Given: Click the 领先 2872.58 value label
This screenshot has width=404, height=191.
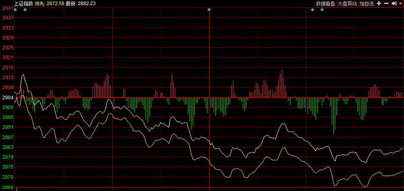Looking at the screenshot, I should click(49, 3).
